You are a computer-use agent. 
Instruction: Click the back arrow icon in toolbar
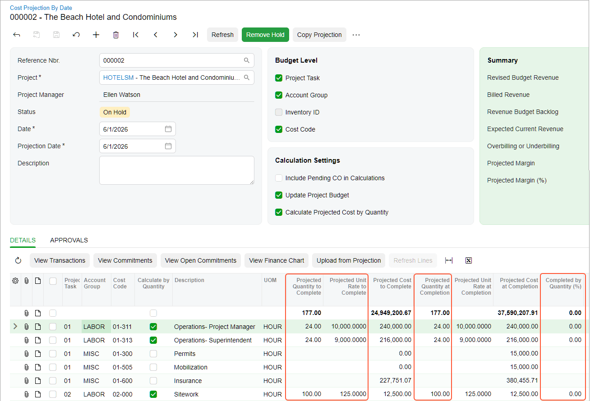(17, 35)
